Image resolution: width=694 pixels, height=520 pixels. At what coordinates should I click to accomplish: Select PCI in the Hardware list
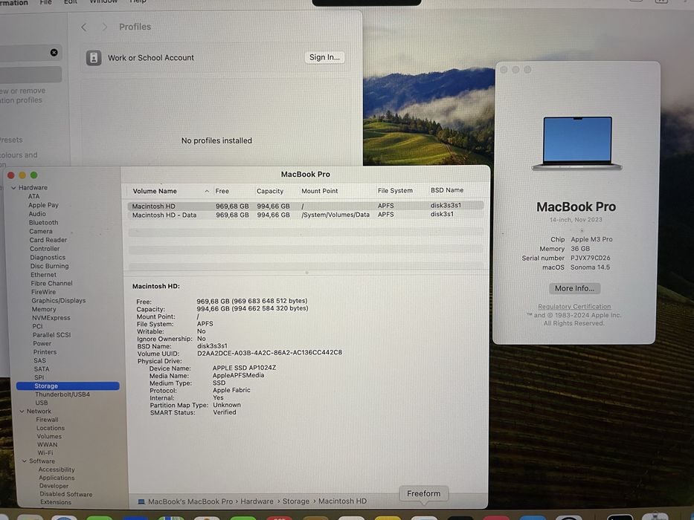[x=37, y=326]
